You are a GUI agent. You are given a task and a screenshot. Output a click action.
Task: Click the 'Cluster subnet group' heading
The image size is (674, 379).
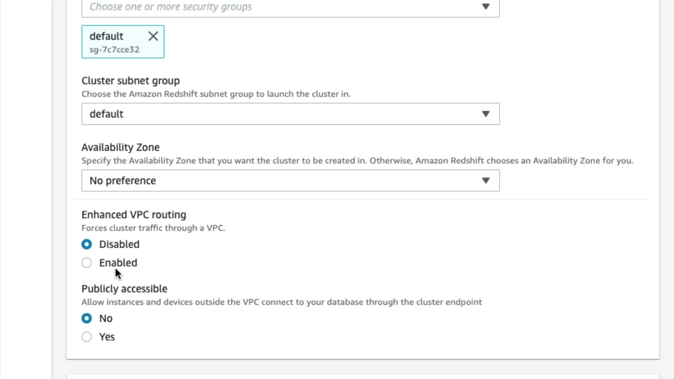pos(131,81)
